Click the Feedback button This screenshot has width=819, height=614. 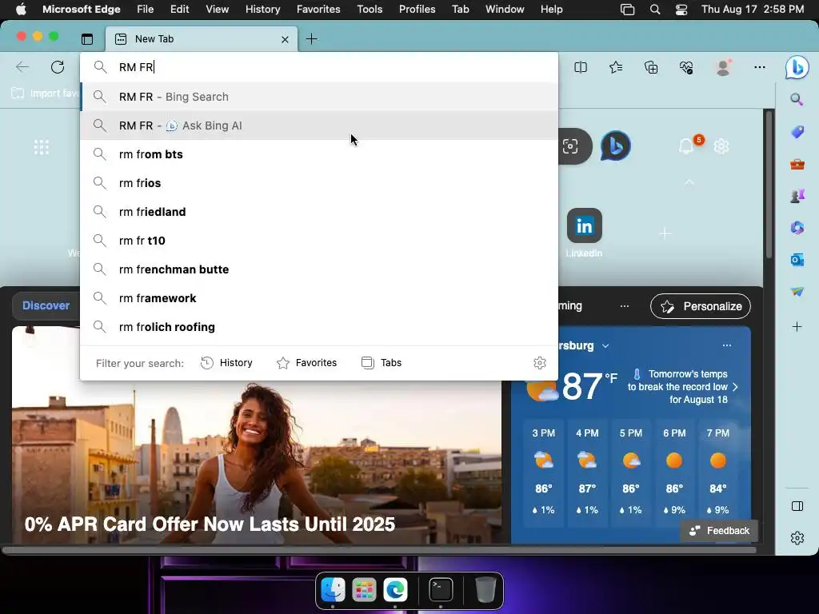click(719, 531)
